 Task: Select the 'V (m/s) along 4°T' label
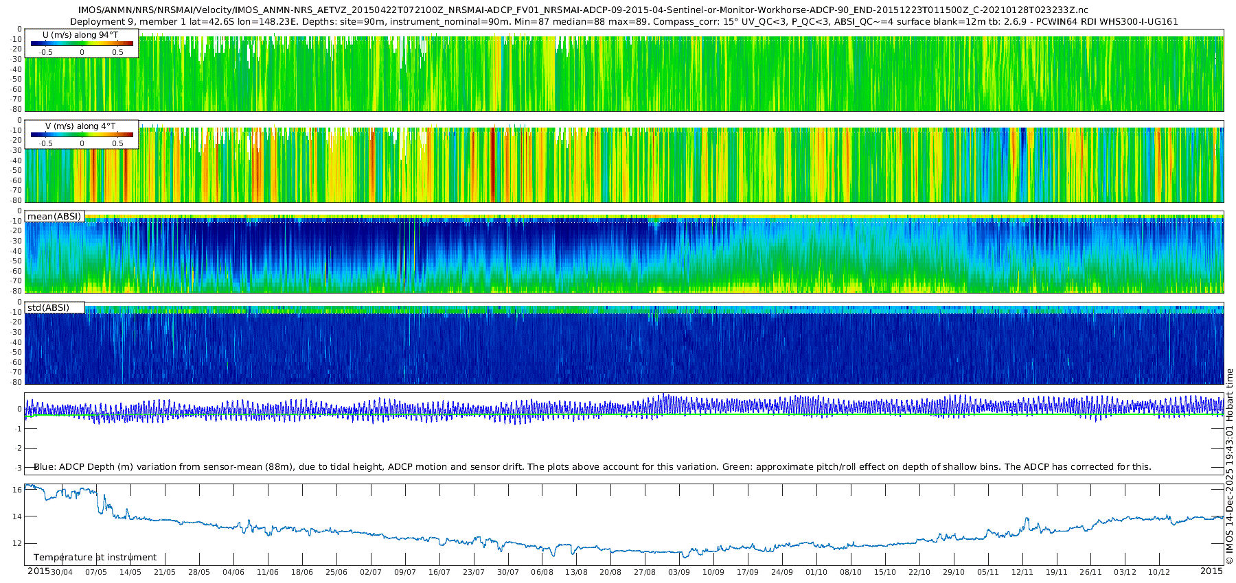click(80, 126)
